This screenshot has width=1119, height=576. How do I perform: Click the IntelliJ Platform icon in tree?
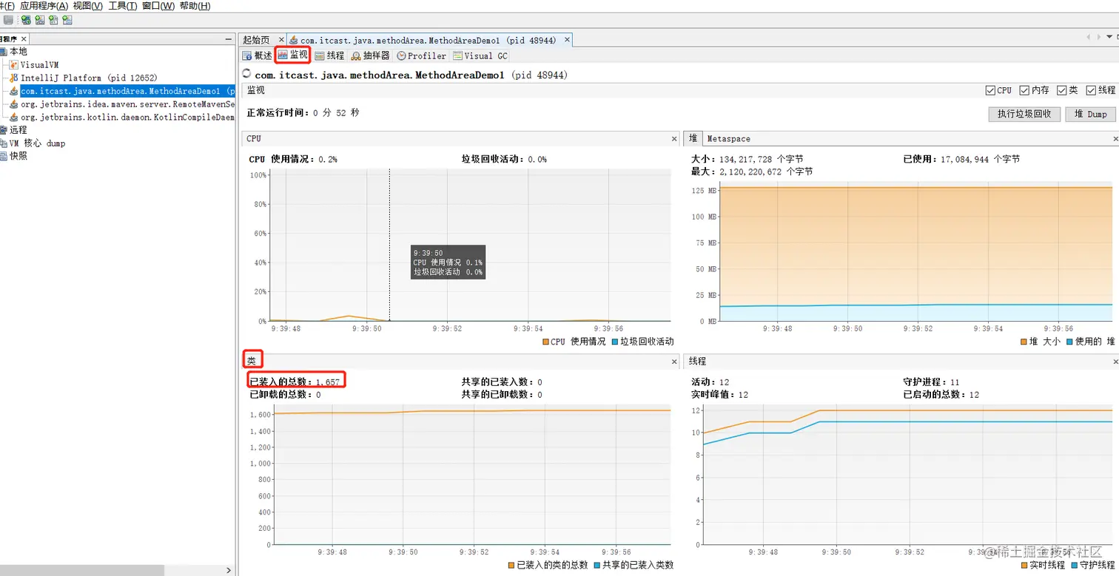14,78
